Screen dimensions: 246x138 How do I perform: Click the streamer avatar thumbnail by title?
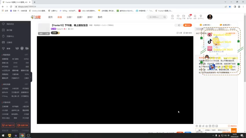coord(44,29)
